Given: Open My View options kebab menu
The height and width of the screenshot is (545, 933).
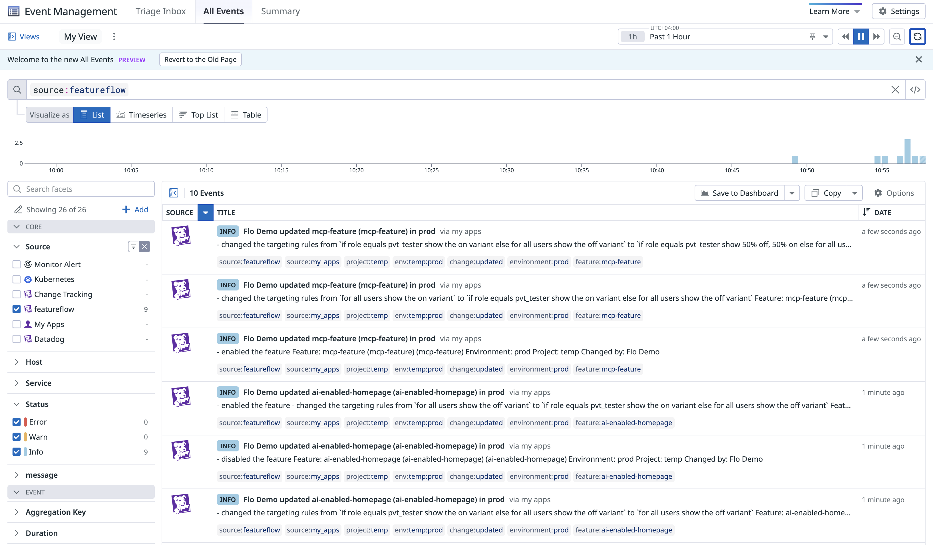Looking at the screenshot, I should (x=114, y=37).
